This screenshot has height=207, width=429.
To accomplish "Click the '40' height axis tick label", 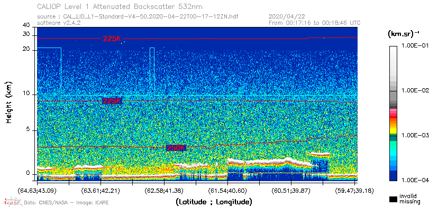I will pyautogui.click(x=26, y=25).
